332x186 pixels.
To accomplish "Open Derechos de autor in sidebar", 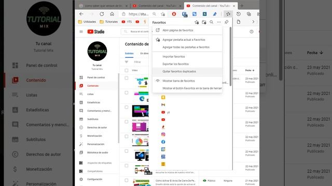I will pos(96,128).
